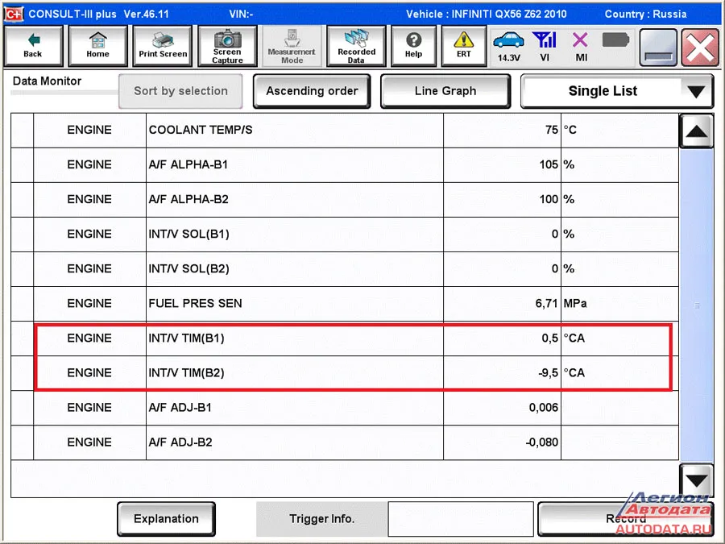Open Measurement Mode toolbar button
This screenshot has width=725, height=544.
[292, 46]
